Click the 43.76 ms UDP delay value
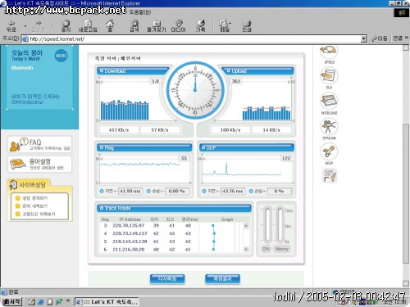This screenshot has width=410, height=307. pyautogui.click(x=233, y=191)
